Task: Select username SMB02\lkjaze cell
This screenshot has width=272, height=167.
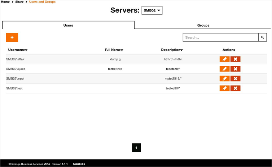Action: 16,69
